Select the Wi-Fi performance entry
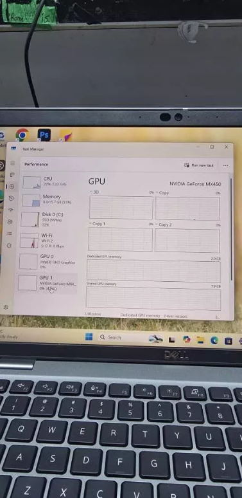The height and width of the screenshot is (498, 242). coord(49,240)
